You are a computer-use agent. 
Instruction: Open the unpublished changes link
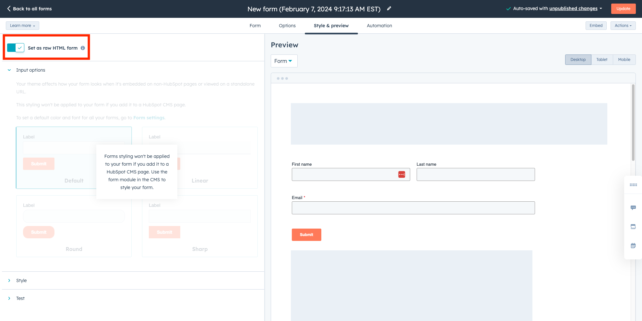click(573, 9)
